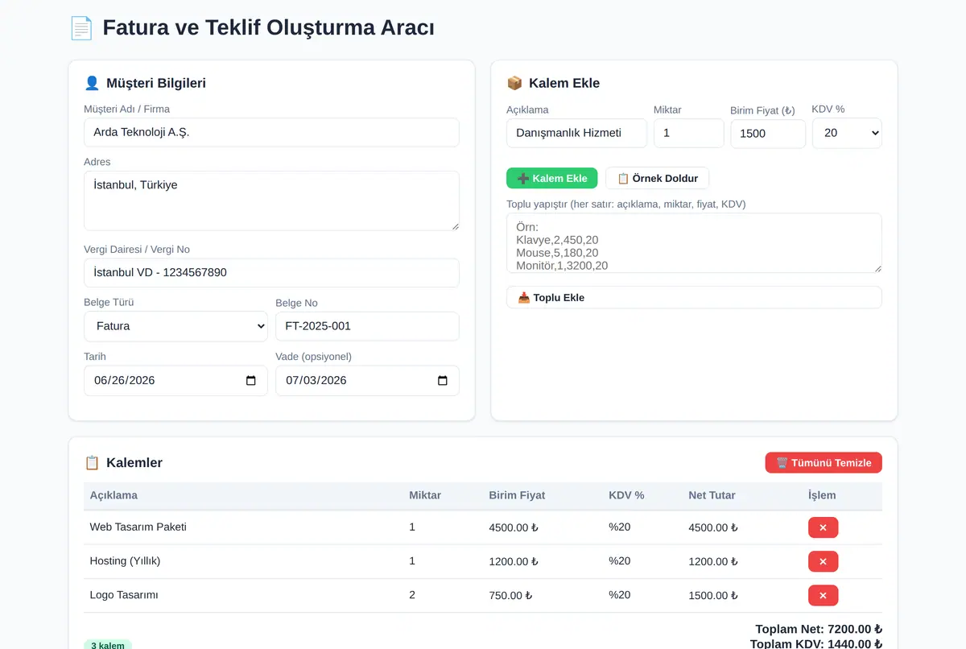The height and width of the screenshot is (649, 966).
Task: Delete the Web Tasarım Paketi row
Action: pyautogui.click(x=823, y=527)
